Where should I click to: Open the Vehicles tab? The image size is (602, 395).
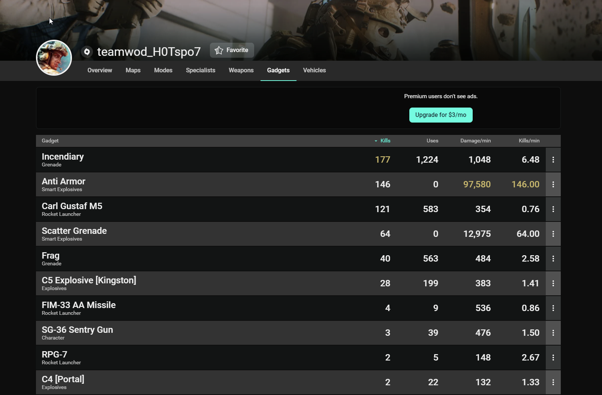pos(314,70)
